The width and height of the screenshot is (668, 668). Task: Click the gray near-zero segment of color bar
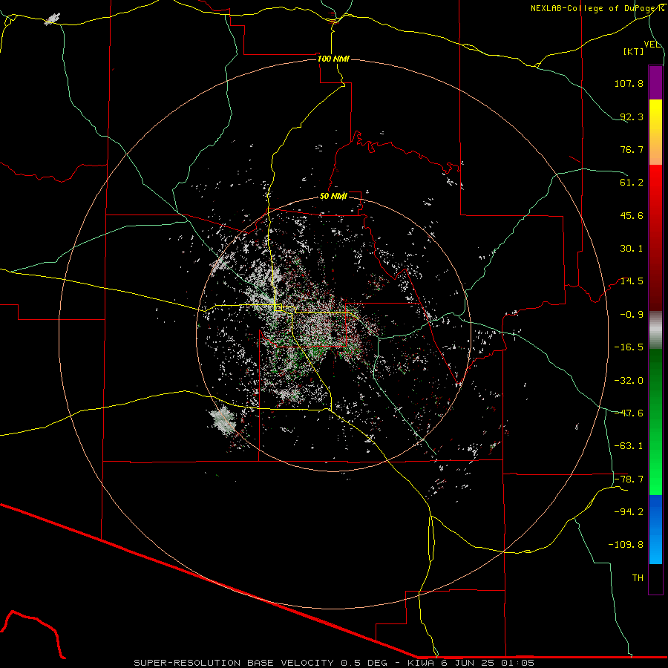[x=655, y=330]
